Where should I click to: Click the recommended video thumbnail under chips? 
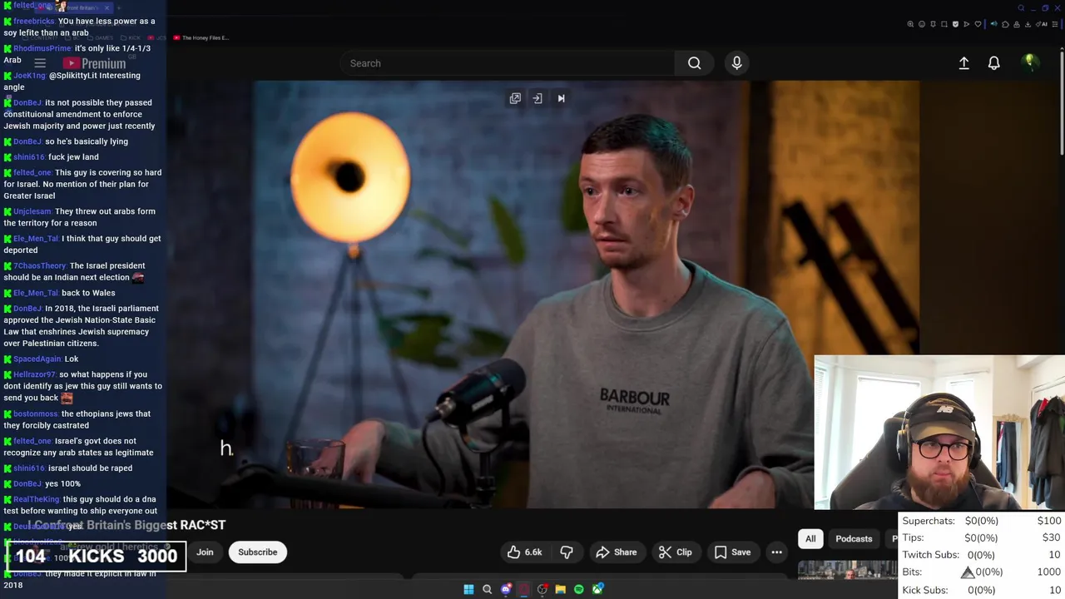pos(847,571)
